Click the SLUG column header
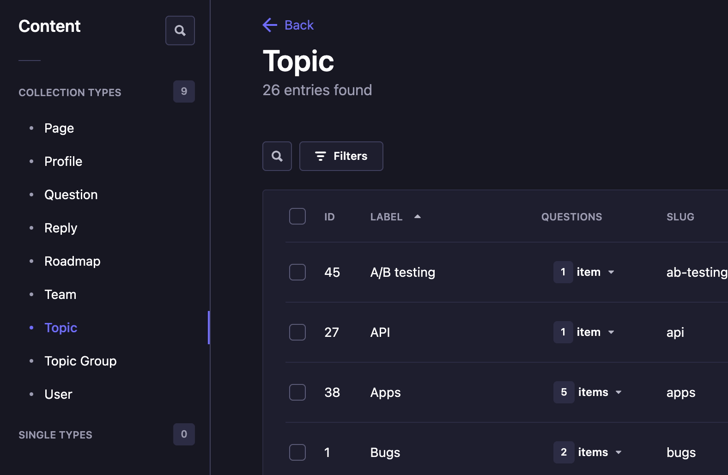728x475 pixels. pos(680,217)
